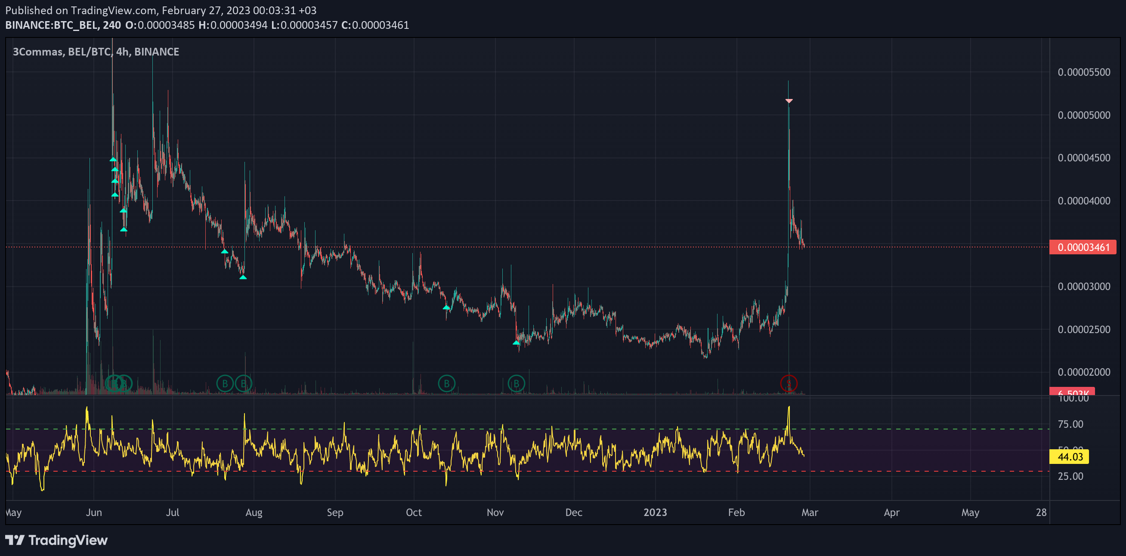The image size is (1126, 556).
Task: Click the C:0.00003461 close value
Action: [x=375, y=25]
